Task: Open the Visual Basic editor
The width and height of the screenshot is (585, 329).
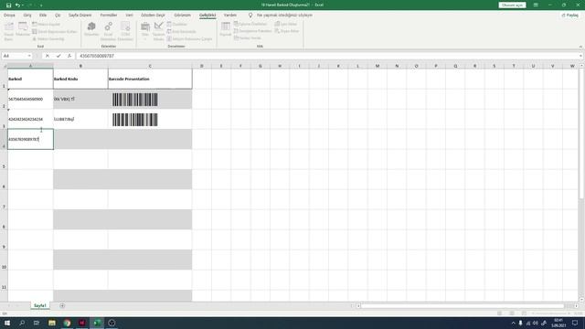Action: (8, 31)
